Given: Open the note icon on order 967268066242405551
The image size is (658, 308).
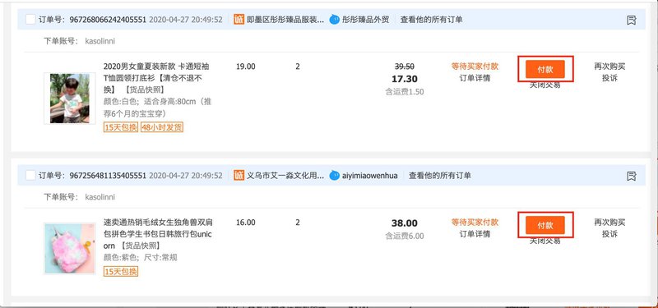Looking at the screenshot, I should [631, 20].
